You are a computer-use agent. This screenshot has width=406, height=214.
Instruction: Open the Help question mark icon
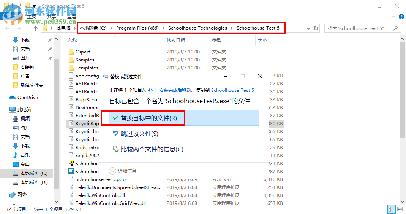401,17
